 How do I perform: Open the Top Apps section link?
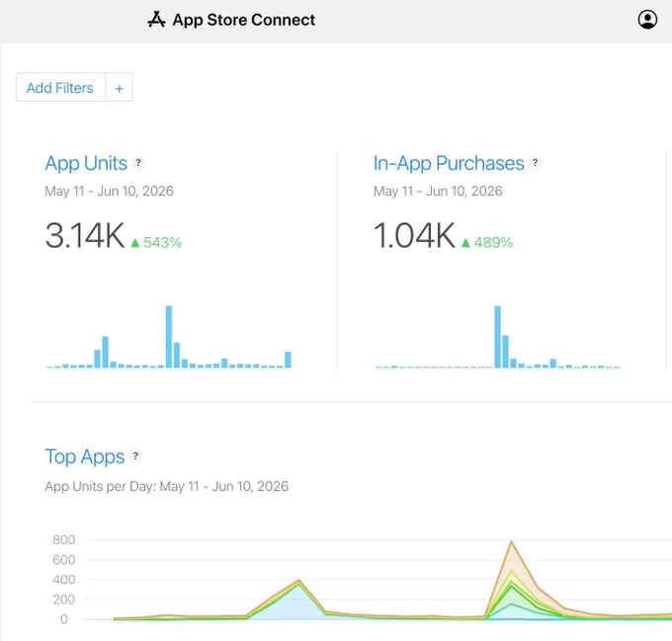coord(84,457)
